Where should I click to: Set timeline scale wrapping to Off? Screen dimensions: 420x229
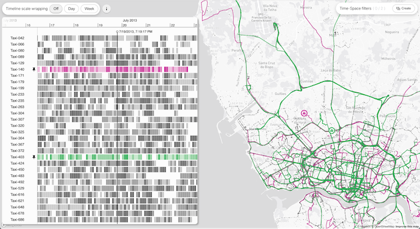(56, 8)
